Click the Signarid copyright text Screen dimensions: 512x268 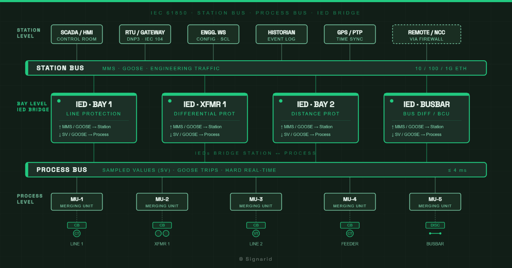coord(256,259)
